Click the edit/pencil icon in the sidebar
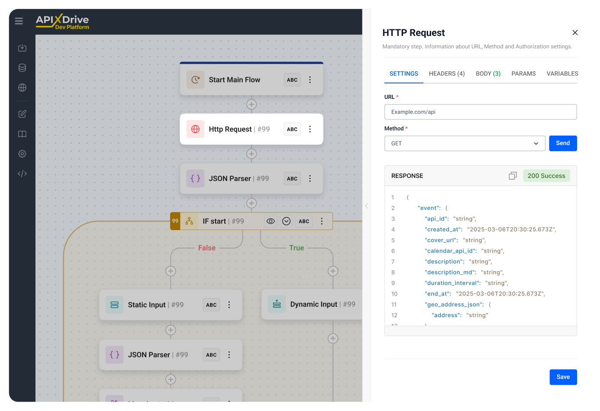 22,114
